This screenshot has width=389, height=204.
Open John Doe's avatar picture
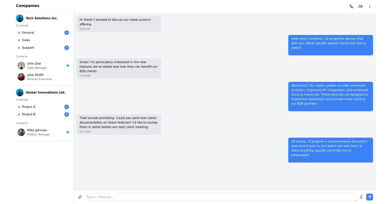click(21, 65)
